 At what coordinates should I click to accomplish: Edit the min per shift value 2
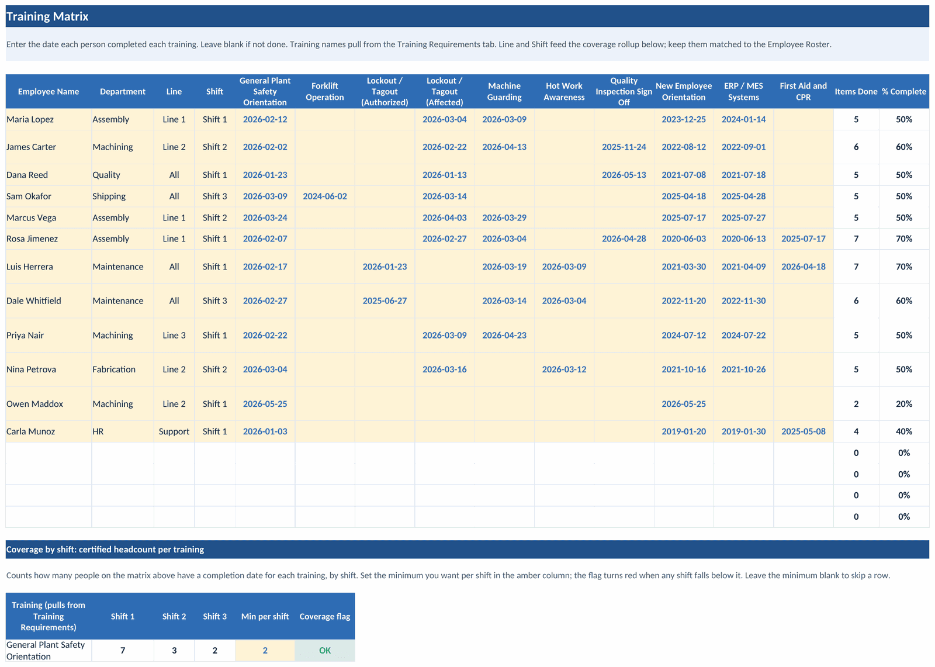click(x=265, y=651)
